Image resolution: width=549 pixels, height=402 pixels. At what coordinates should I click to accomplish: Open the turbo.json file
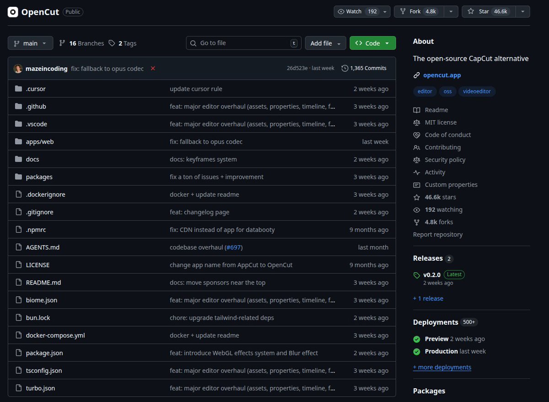[40, 388]
